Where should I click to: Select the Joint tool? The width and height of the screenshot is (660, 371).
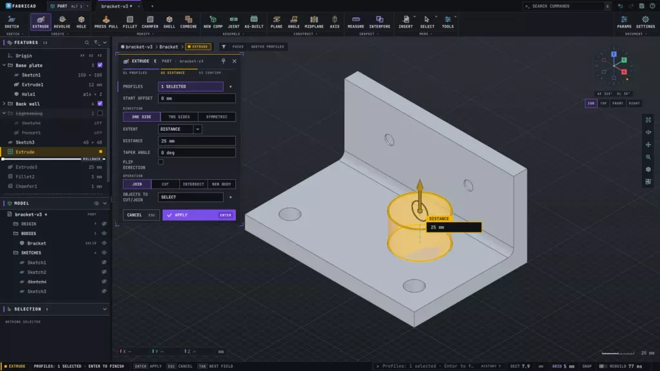[233, 21]
